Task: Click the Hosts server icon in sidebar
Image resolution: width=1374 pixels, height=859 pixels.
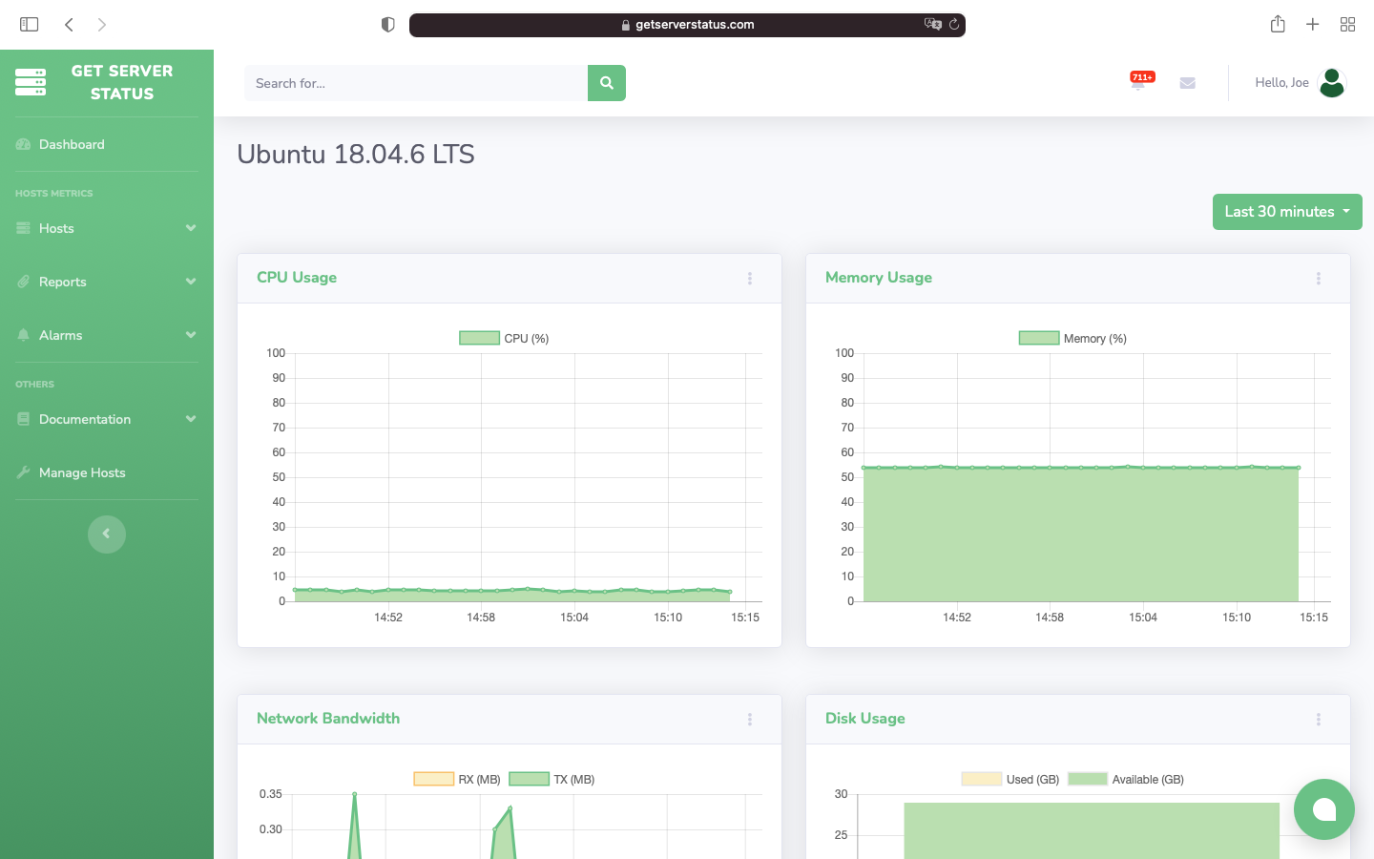Action: (24, 228)
